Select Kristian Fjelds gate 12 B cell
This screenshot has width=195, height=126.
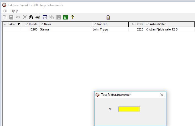(170, 29)
